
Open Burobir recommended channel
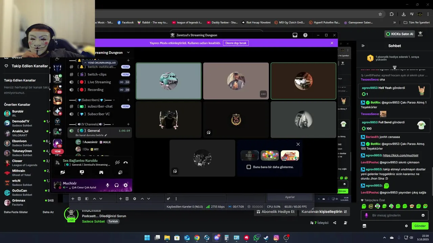pyautogui.click(x=27, y=113)
